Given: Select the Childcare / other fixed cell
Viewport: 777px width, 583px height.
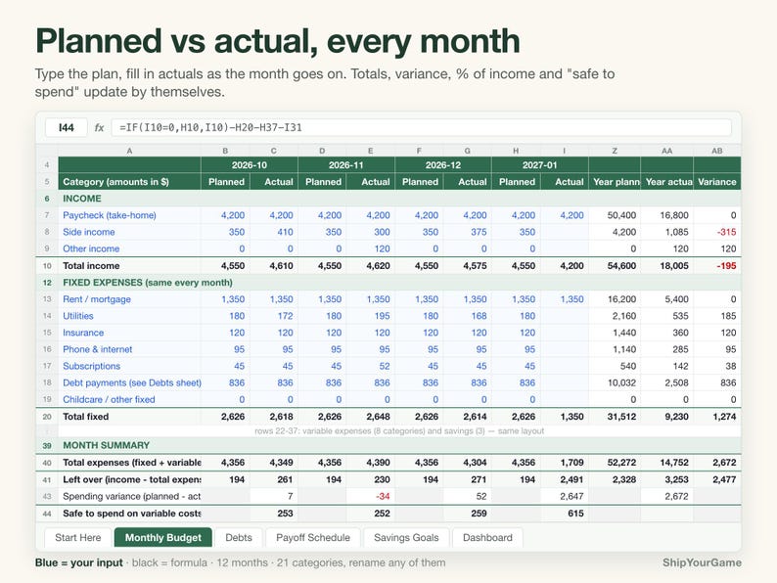Looking at the screenshot, I should (129, 400).
